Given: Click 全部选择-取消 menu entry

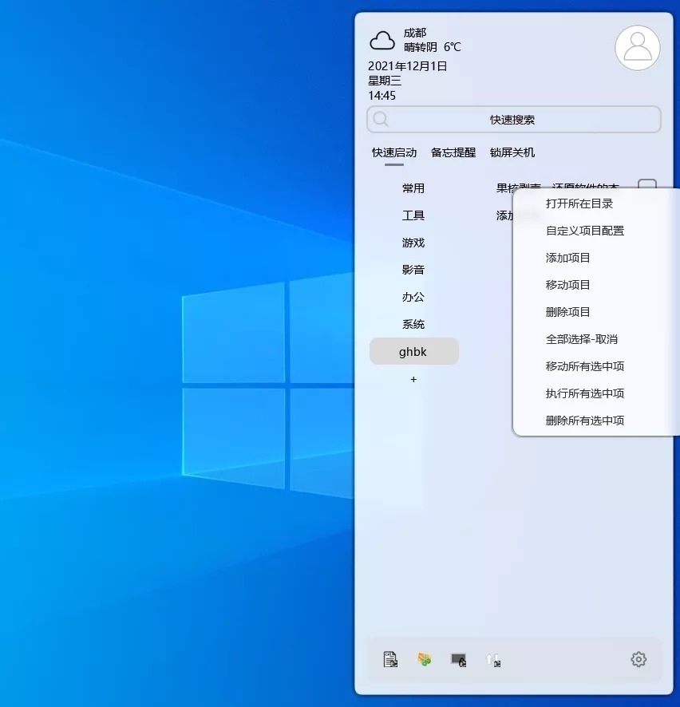Looking at the screenshot, I should point(581,339).
